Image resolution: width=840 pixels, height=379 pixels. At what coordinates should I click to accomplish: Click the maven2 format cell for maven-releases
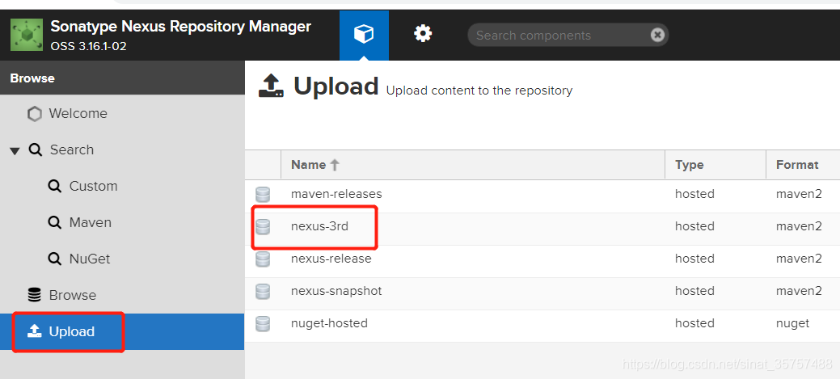point(799,194)
